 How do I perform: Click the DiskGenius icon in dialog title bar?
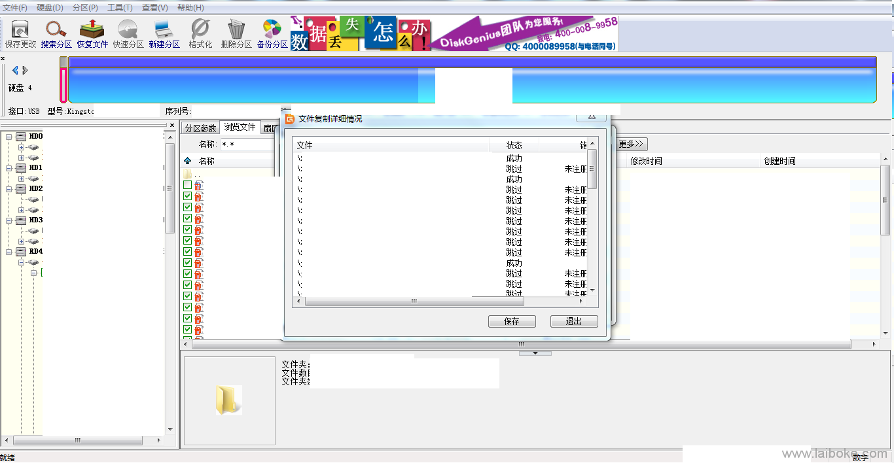(x=290, y=119)
